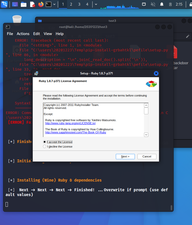Click the panel clock showing 2:15
Image resolution: width=192 pixels, height=225 pixels.
(x=179, y=4)
